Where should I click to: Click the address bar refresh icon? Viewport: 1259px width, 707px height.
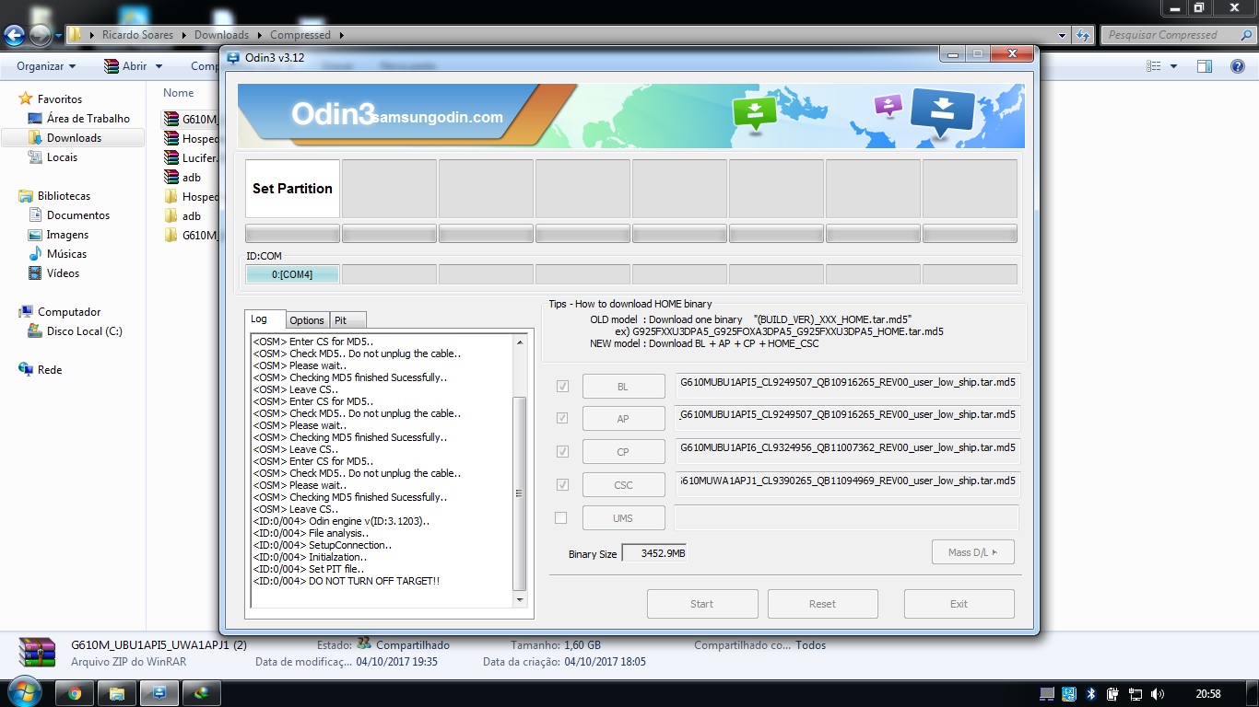pos(1083,35)
